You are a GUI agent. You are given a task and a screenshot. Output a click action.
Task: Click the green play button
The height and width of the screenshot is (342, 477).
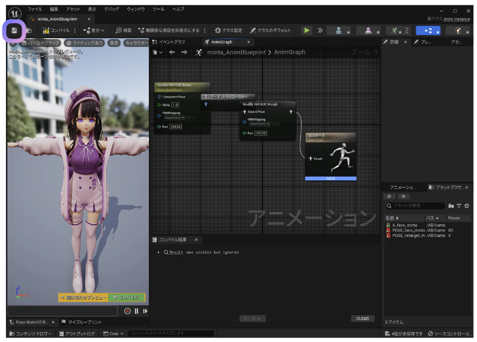click(x=307, y=30)
